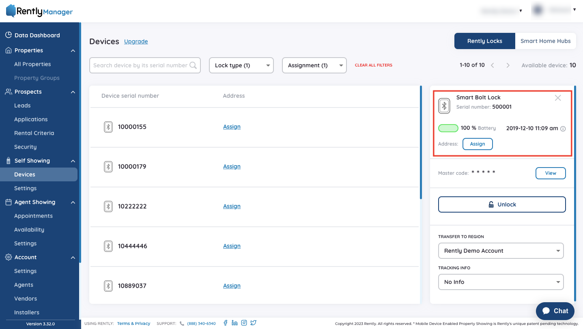The image size is (583, 329).
Task: Open Agents in sidebar
Action: [24, 285]
